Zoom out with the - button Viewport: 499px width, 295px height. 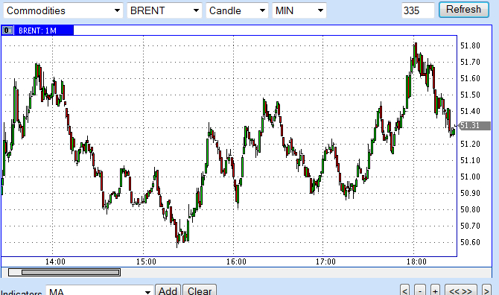pyautogui.click(x=420, y=291)
